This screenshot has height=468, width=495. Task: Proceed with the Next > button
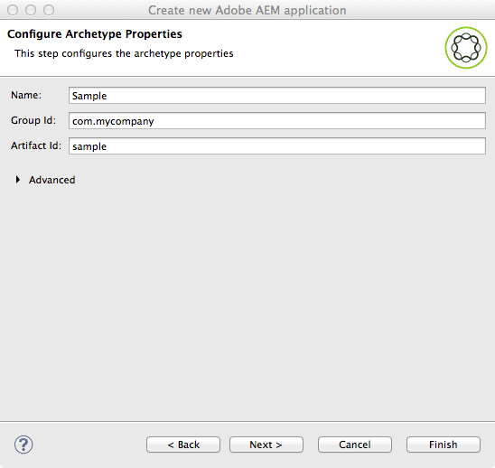click(x=266, y=445)
